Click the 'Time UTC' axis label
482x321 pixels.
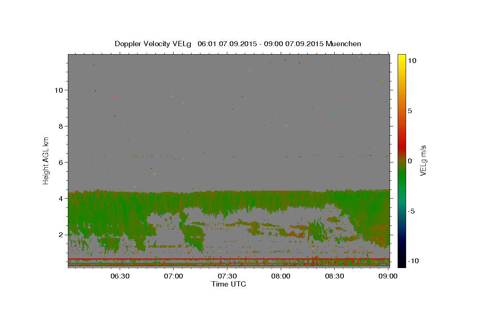[229, 284]
